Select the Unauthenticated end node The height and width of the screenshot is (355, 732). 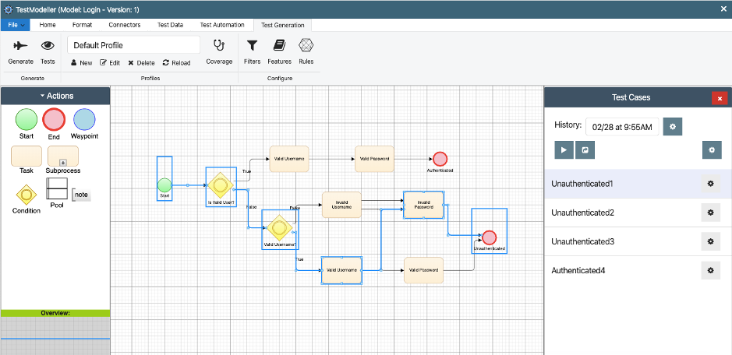tap(489, 237)
